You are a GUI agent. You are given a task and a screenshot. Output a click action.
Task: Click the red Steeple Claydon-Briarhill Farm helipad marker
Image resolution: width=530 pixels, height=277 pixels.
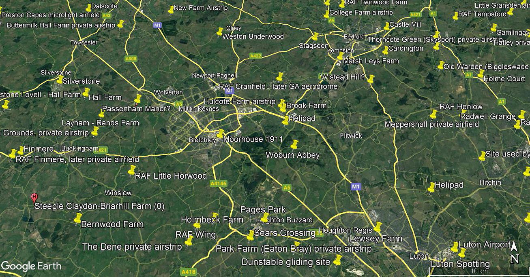pos(34,198)
